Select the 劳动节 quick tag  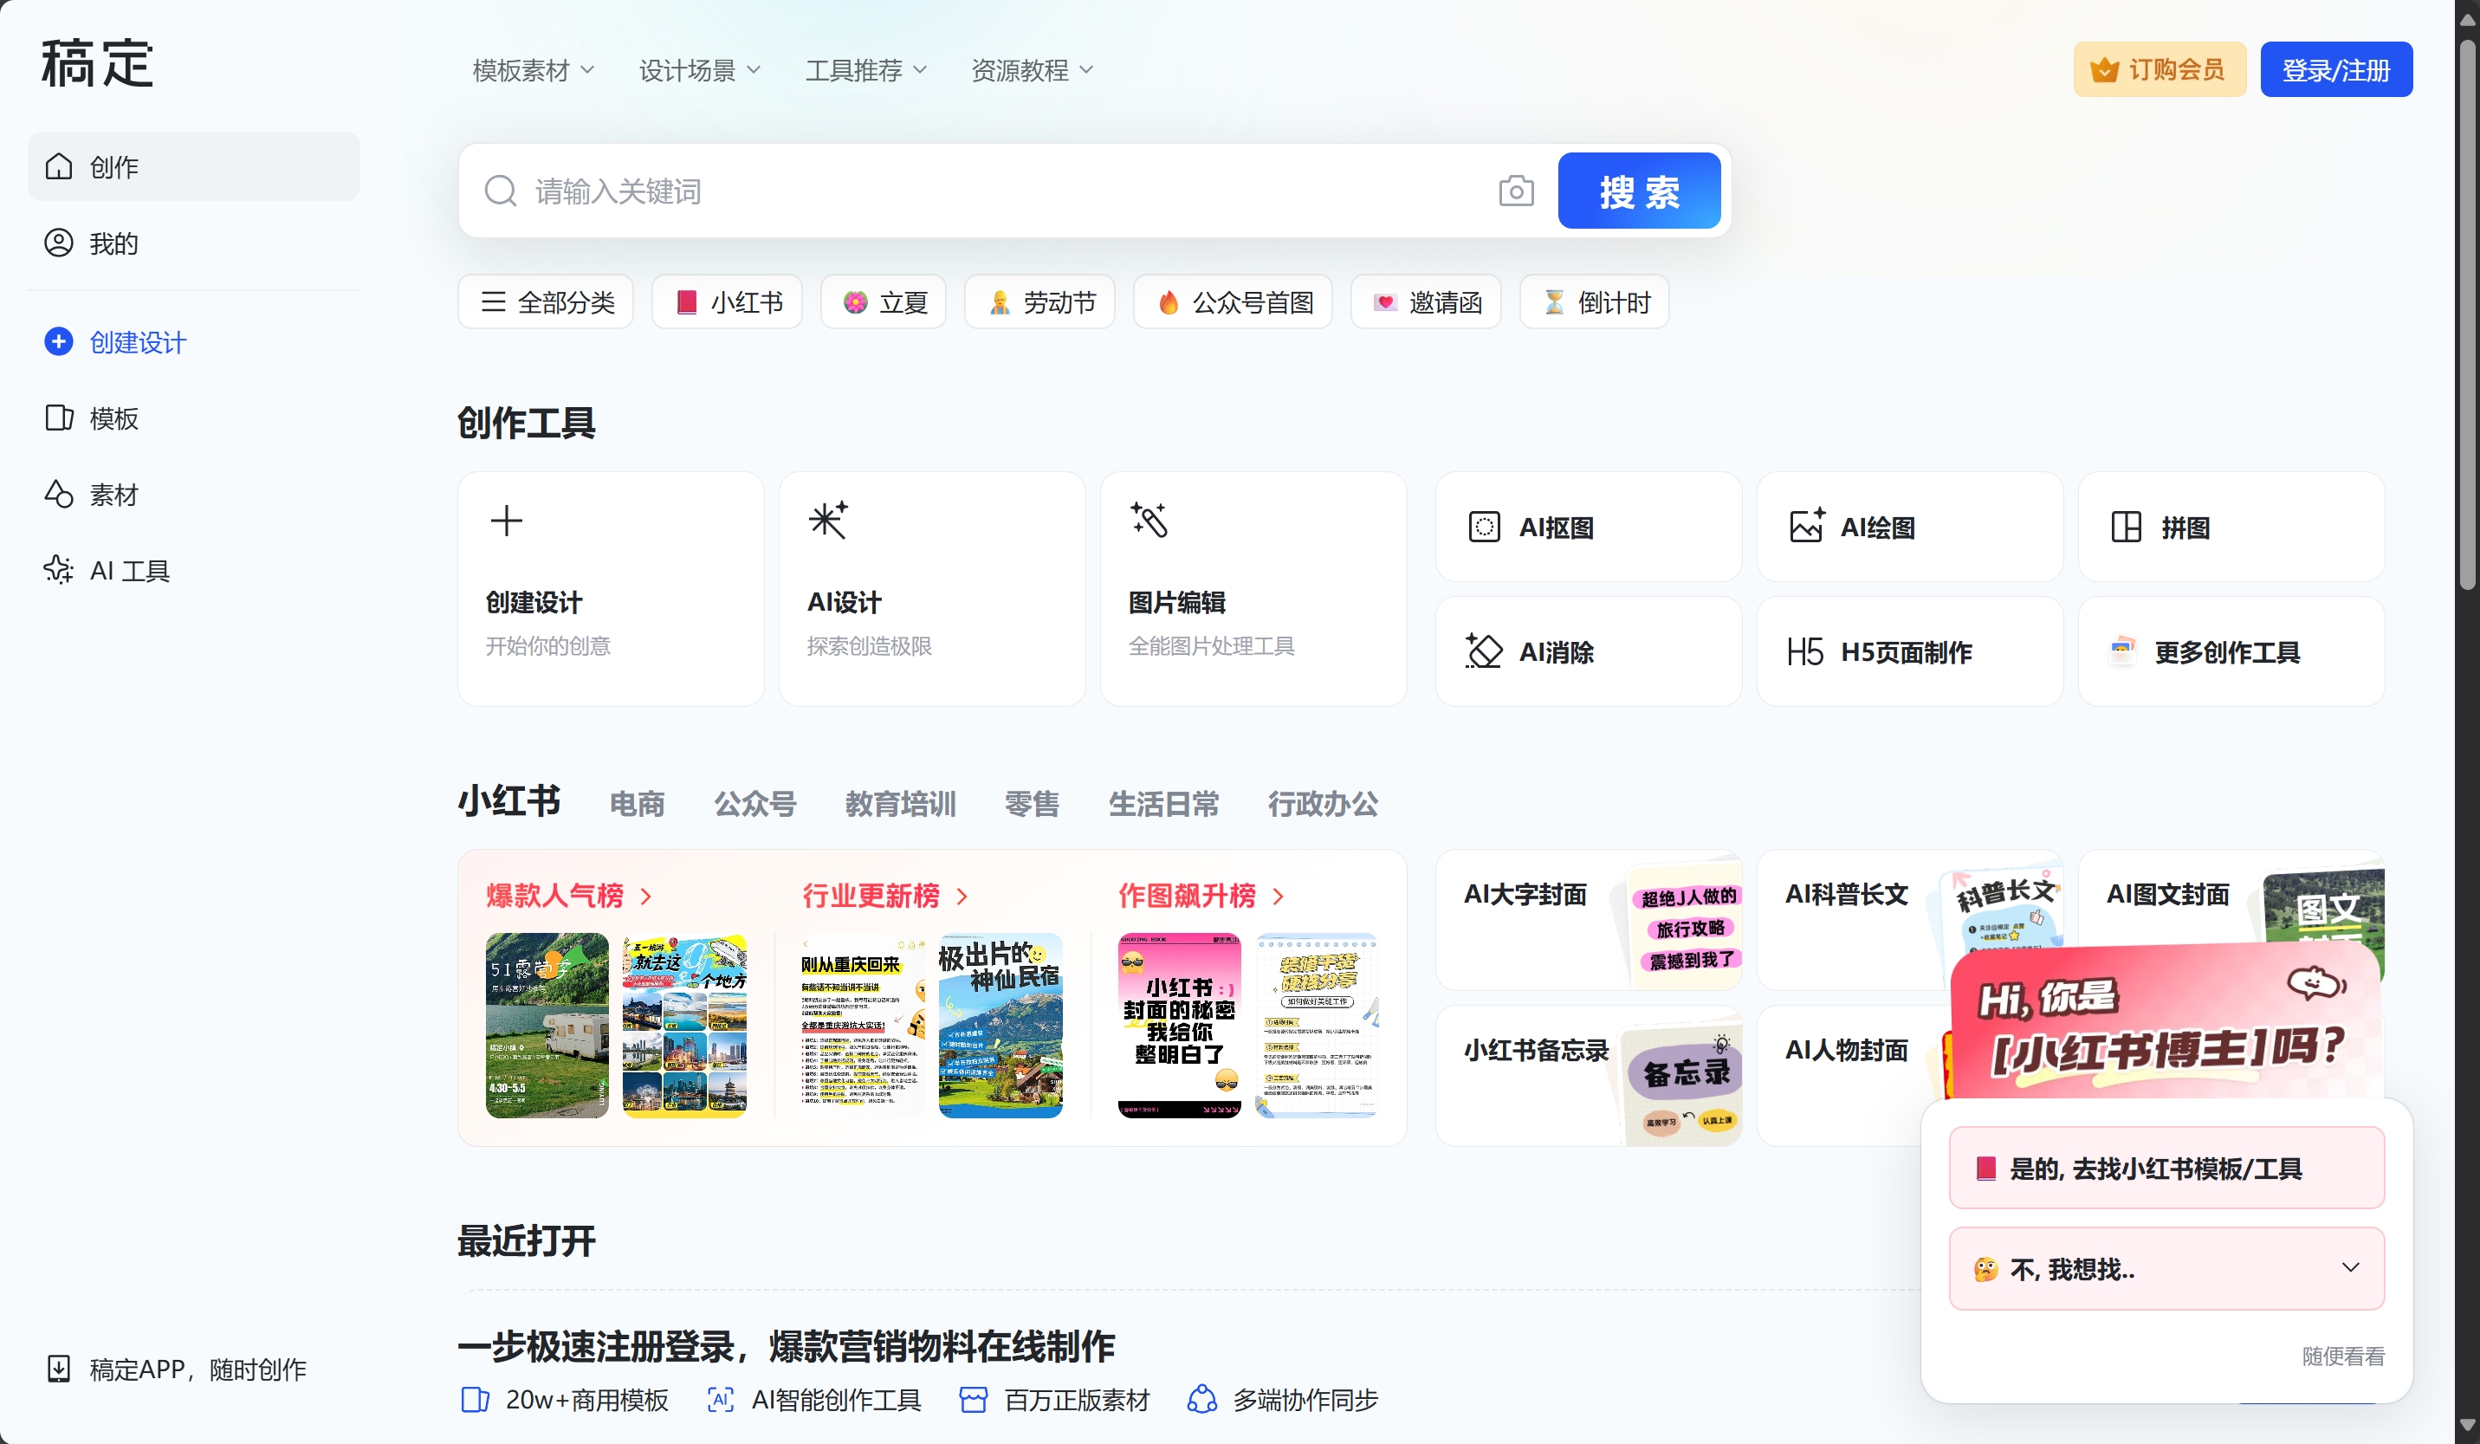[x=1040, y=302]
